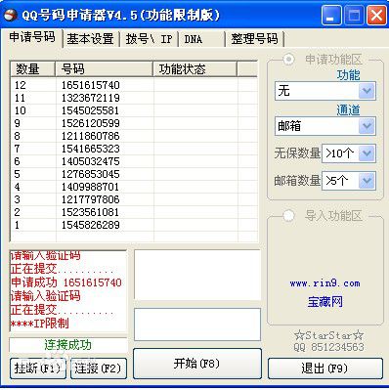Select the 申请功能区 radio button
The width and height of the screenshot is (389, 390).
point(288,60)
